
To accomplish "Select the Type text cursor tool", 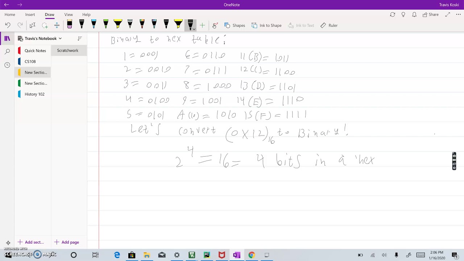I will [x=32, y=25].
